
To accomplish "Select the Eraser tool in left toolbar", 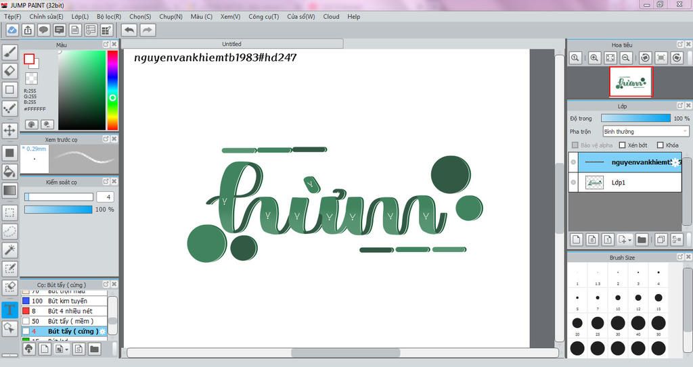I will pos(9,71).
